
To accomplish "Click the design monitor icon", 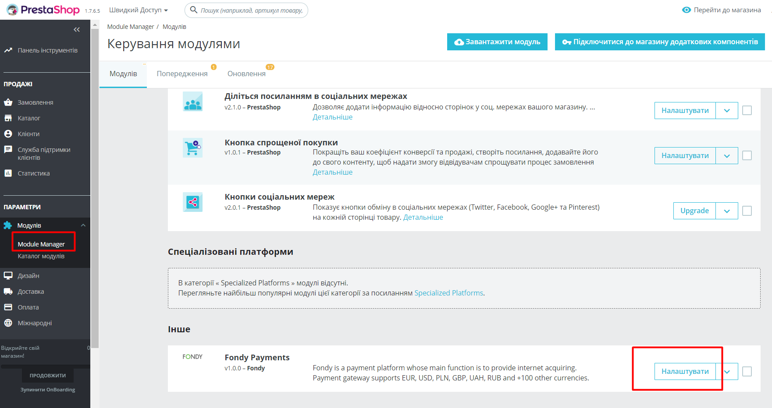I will pyautogui.click(x=8, y=276).
